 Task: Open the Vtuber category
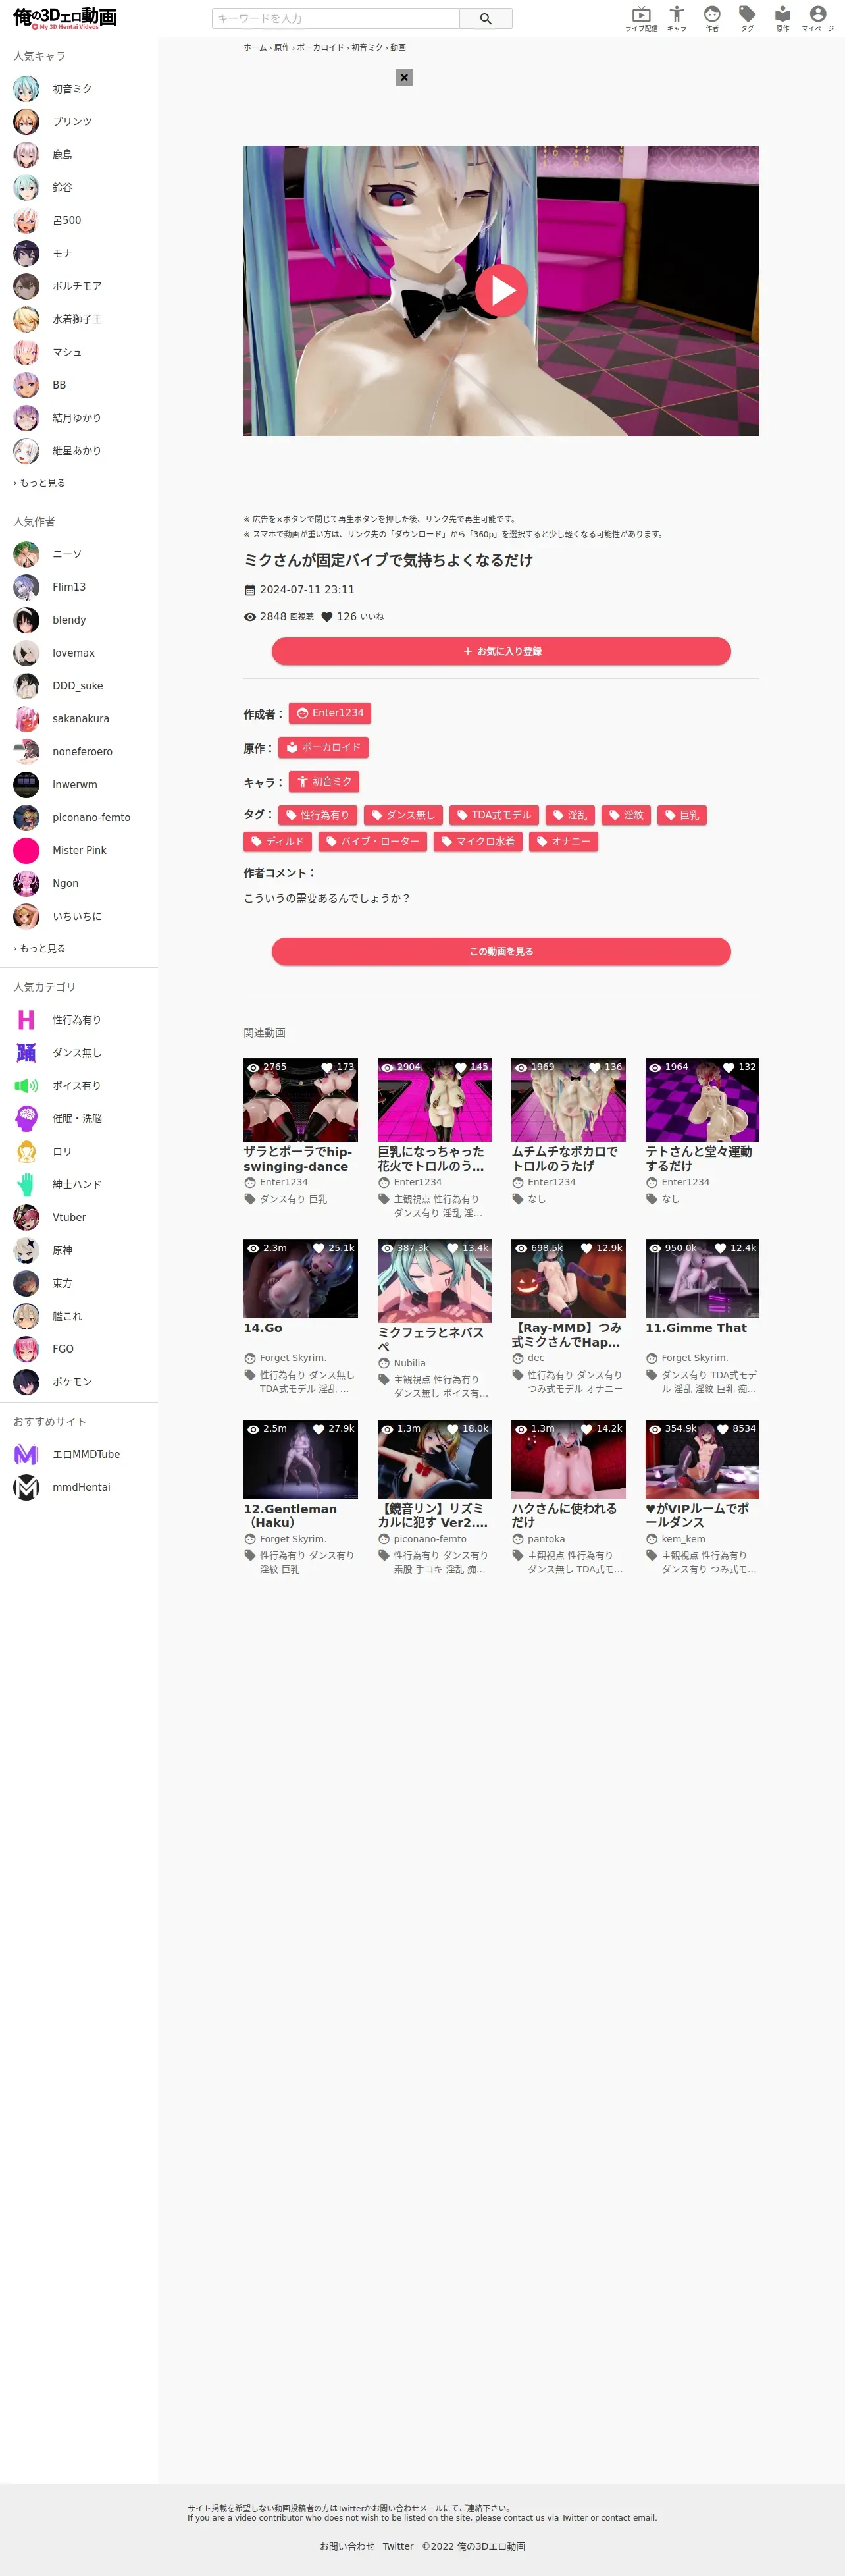pos(69,1218)
